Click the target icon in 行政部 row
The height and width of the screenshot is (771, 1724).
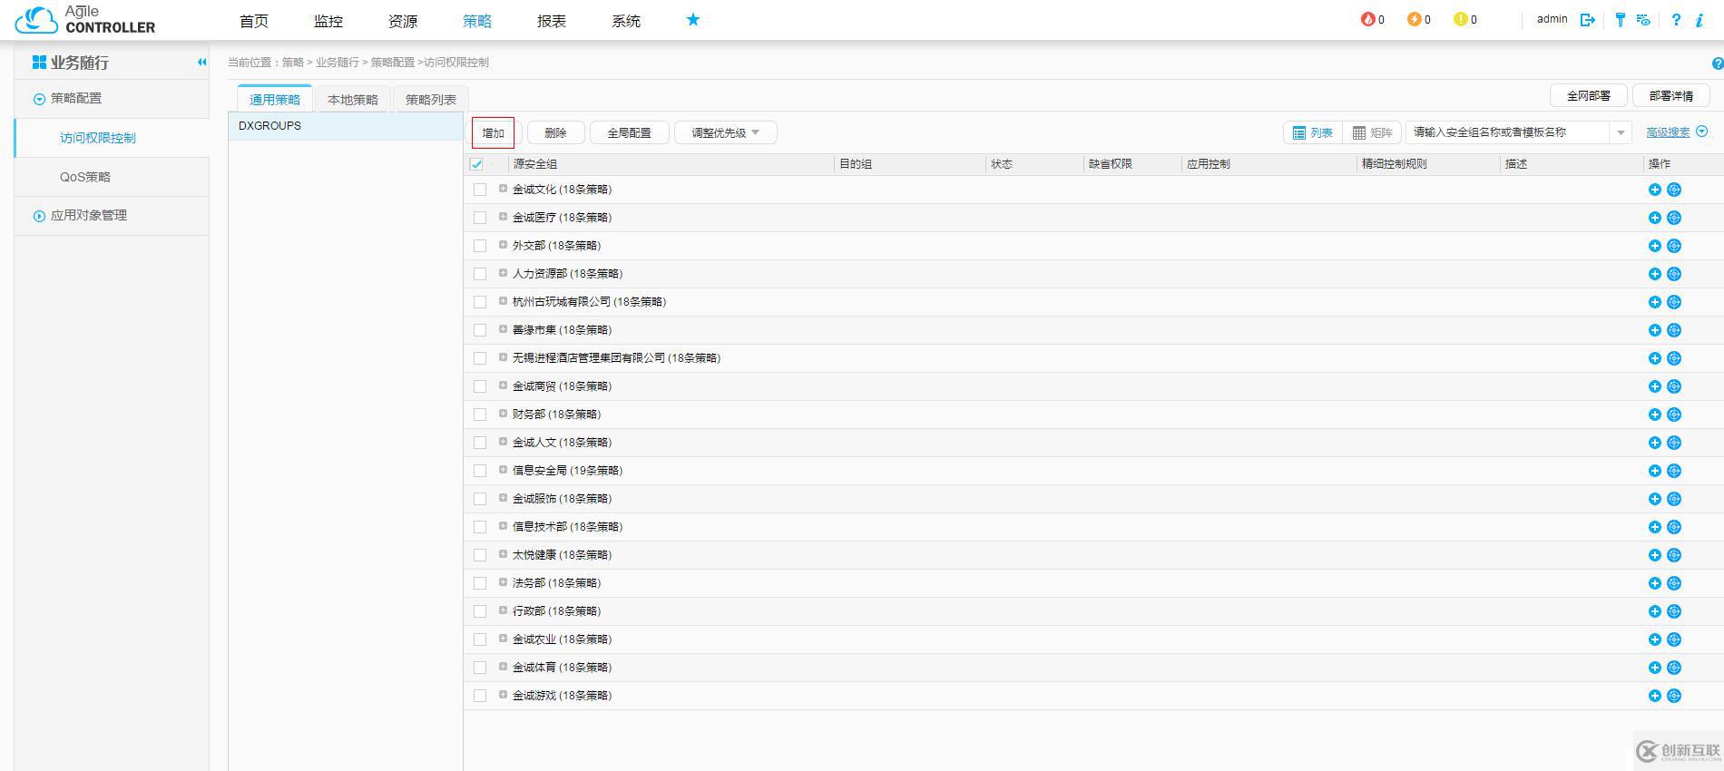click(x=1674, y=611)
